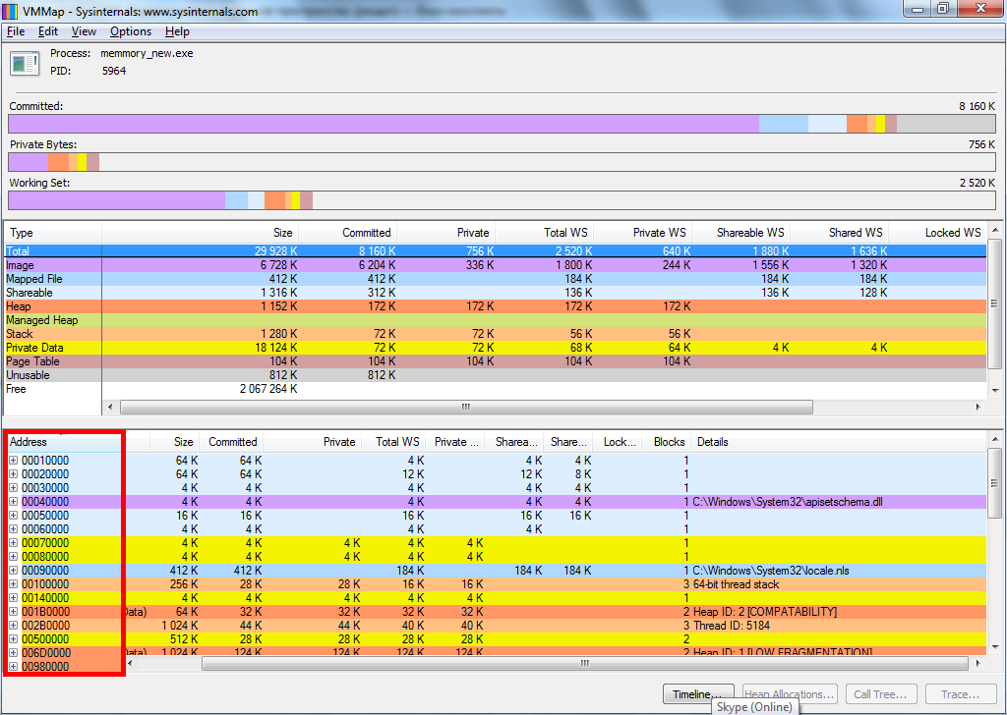Viewport: 1007px width, 715px height.
Task: Select the Page Table type row
Action: tap(496, 361)
